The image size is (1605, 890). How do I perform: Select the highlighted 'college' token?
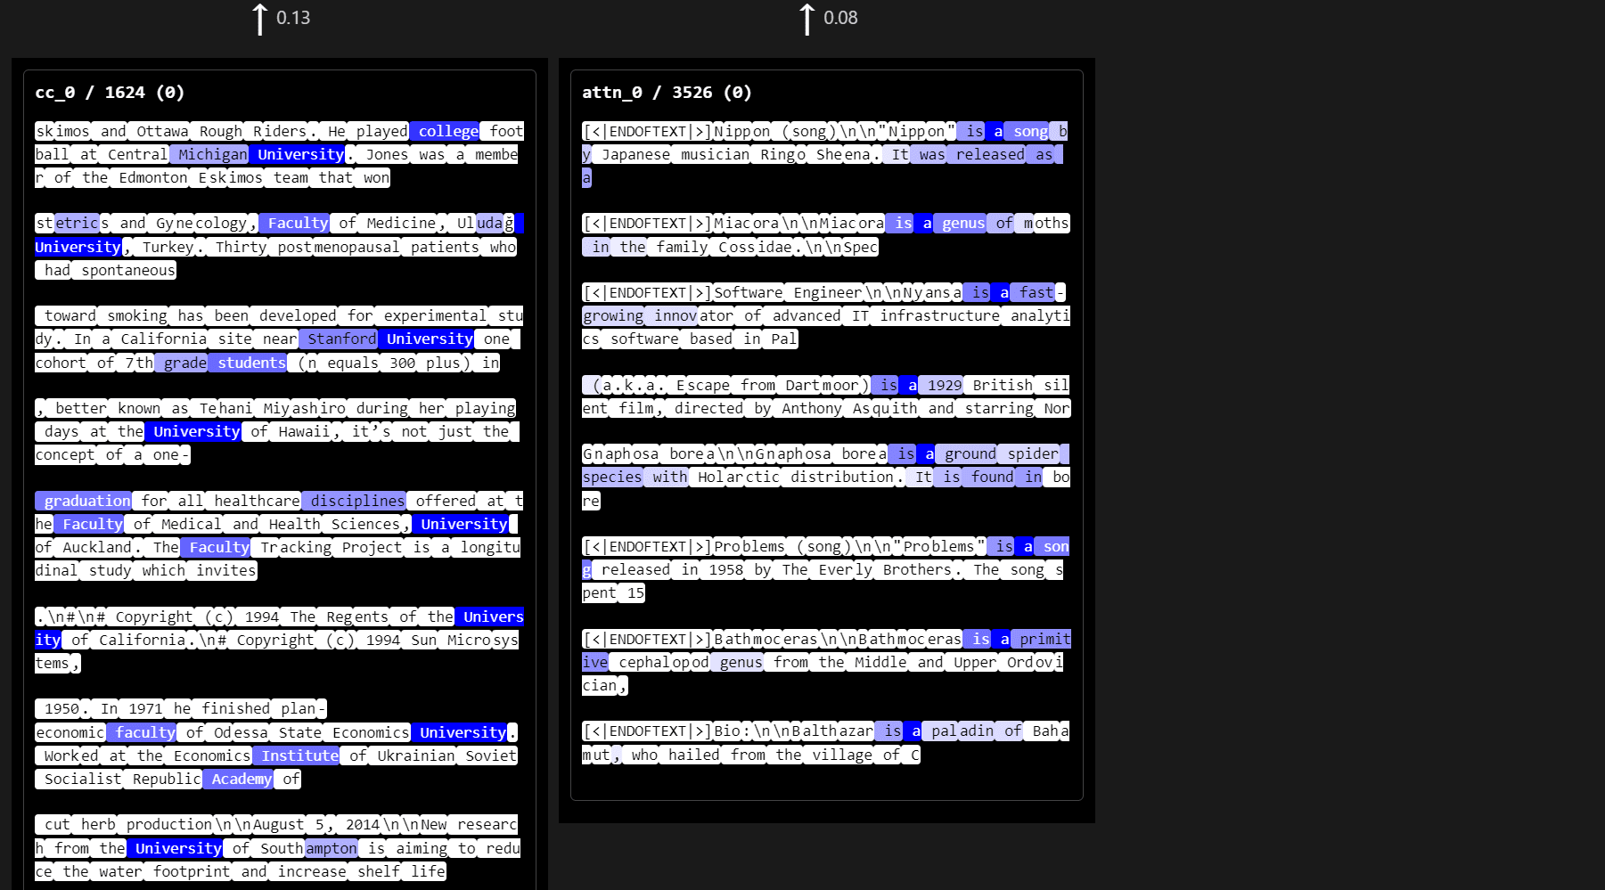click(447, 131)
